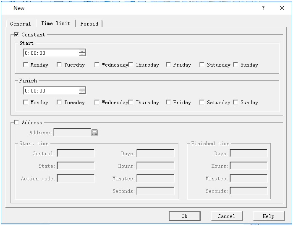Screen dimensions: 293x226
Task: Open Help from the dialog footer
Action: pyautogui.click(x=268, y=216)
